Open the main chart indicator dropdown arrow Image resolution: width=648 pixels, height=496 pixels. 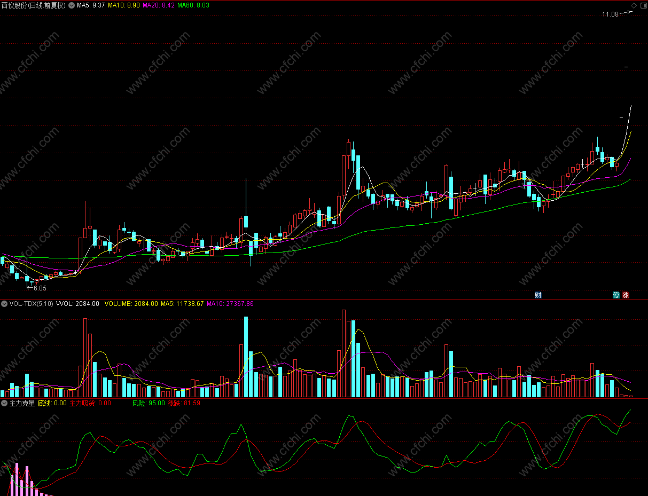pos(72,5)
